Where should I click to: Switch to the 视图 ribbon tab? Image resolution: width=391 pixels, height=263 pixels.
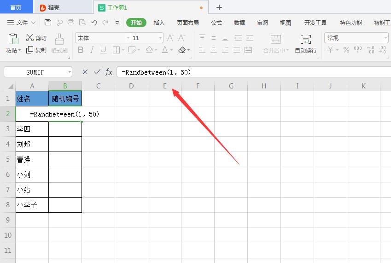[x=286, y=23]
